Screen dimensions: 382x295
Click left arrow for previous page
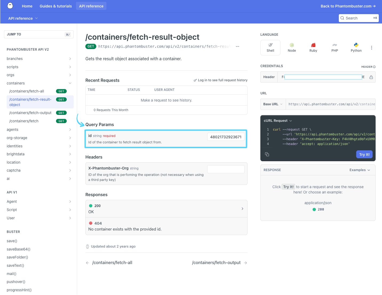[x=87, y=263]
